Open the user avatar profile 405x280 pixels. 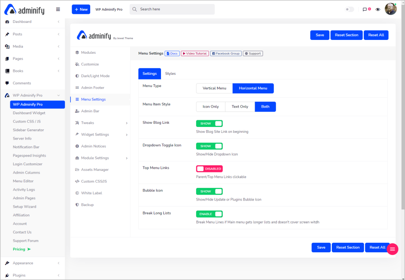[390, 9]
